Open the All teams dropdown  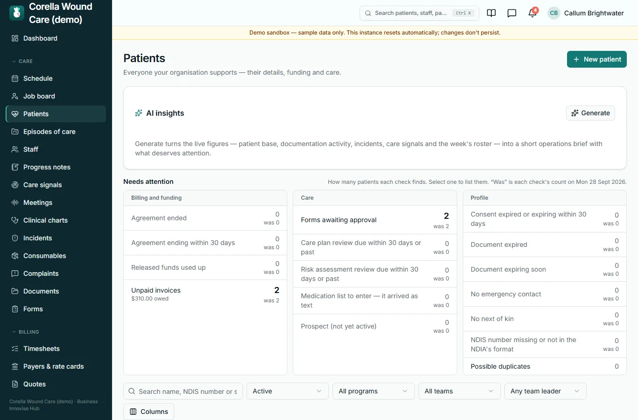(x=460, y=391)
